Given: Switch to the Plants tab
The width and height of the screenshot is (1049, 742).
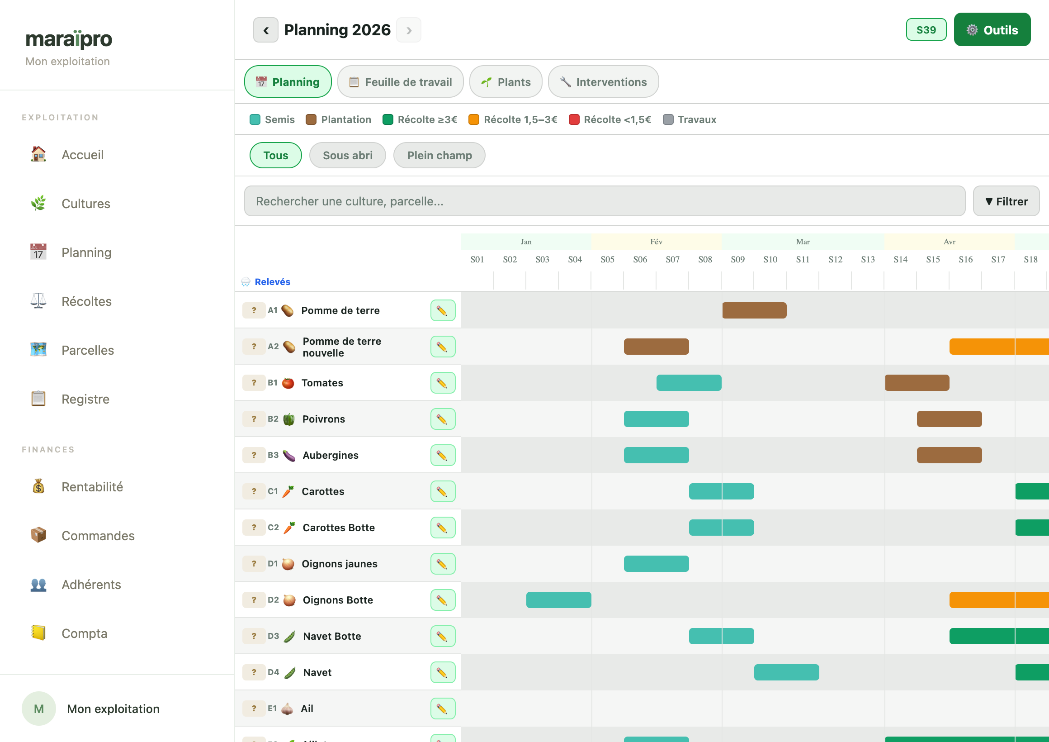Looking at the screenshot, I should (506, 82).
